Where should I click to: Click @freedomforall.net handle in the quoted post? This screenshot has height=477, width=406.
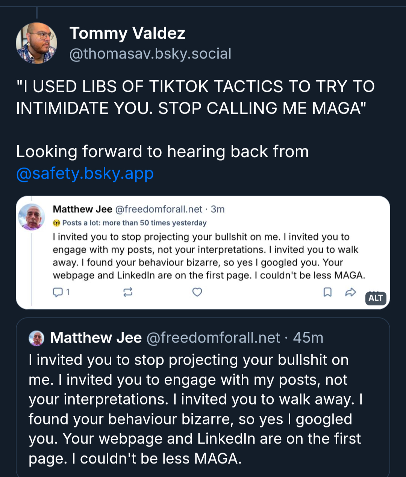[x=213, y=338]
